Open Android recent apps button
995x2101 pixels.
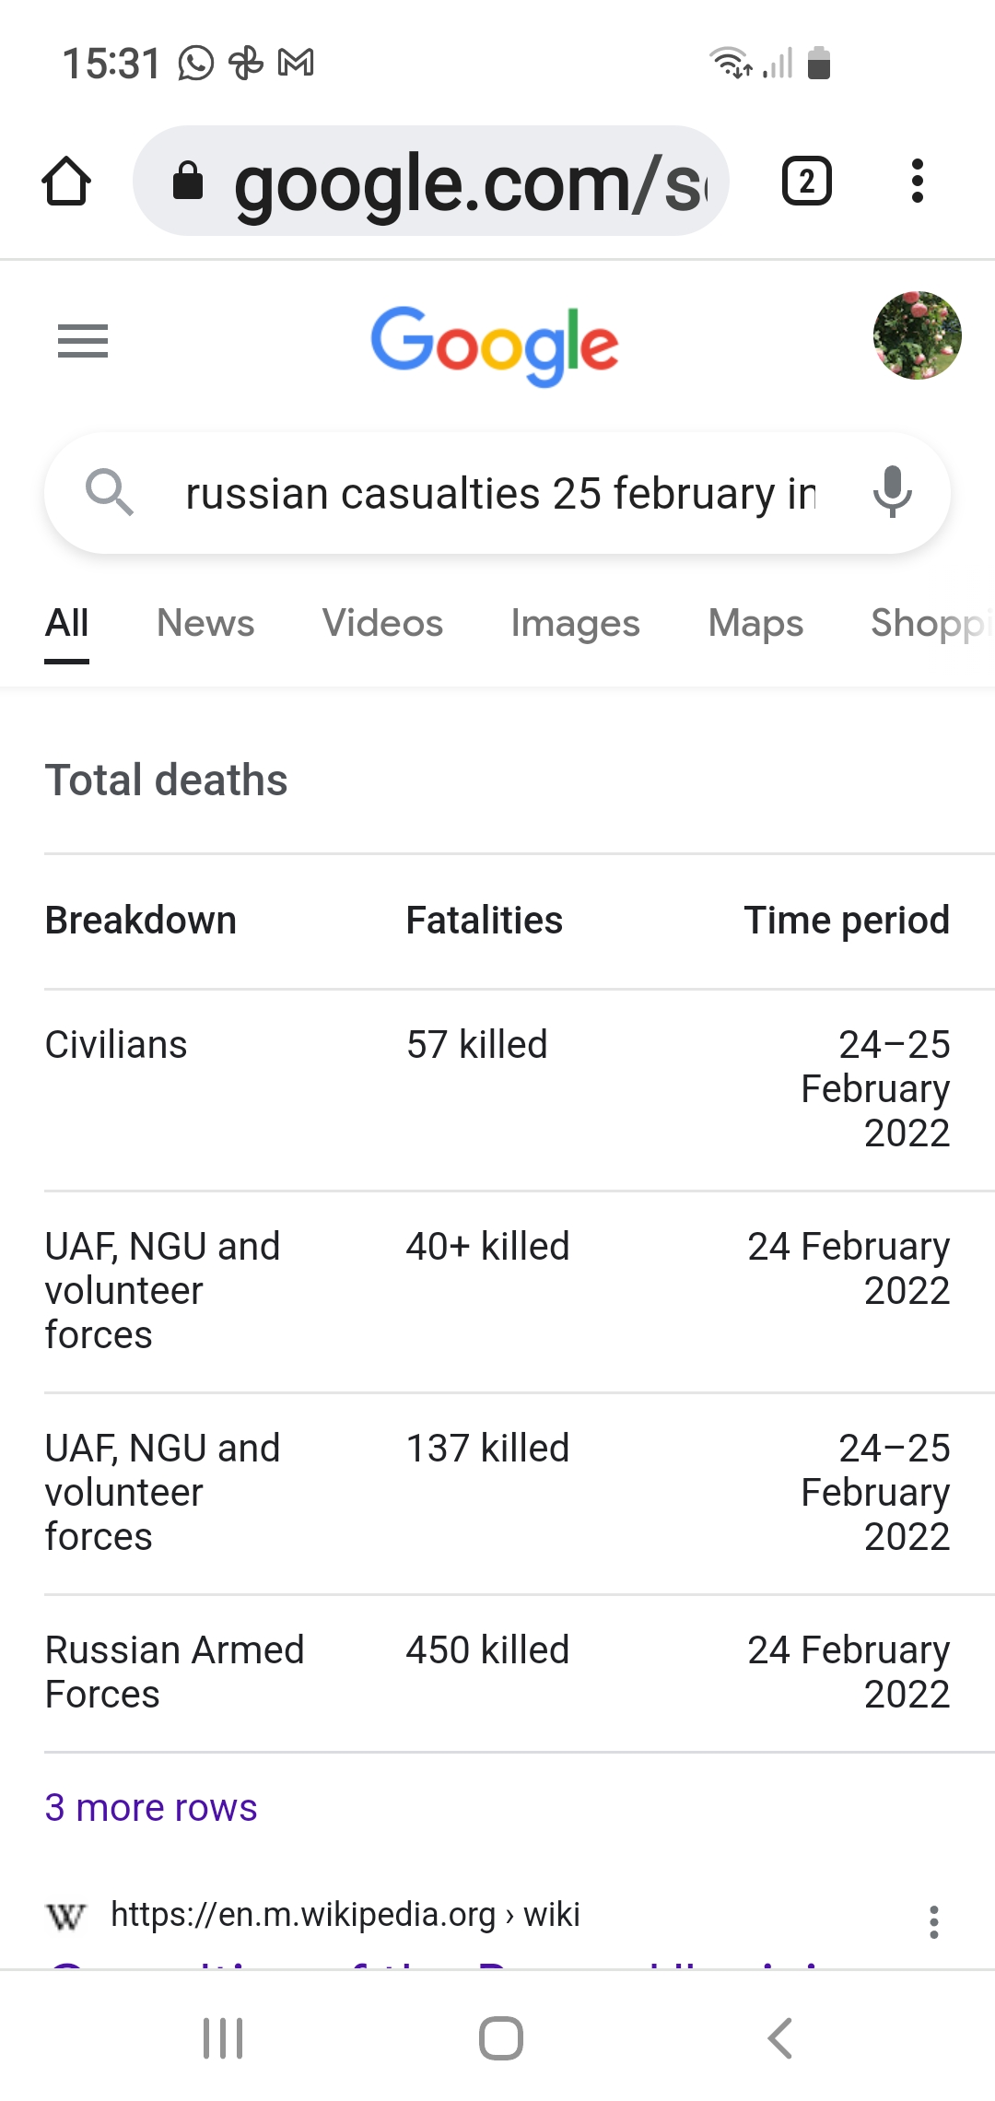point(223,2037)
